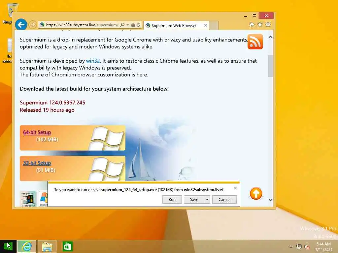
Task: Run the supermium setup download
Action: [172, 199]
